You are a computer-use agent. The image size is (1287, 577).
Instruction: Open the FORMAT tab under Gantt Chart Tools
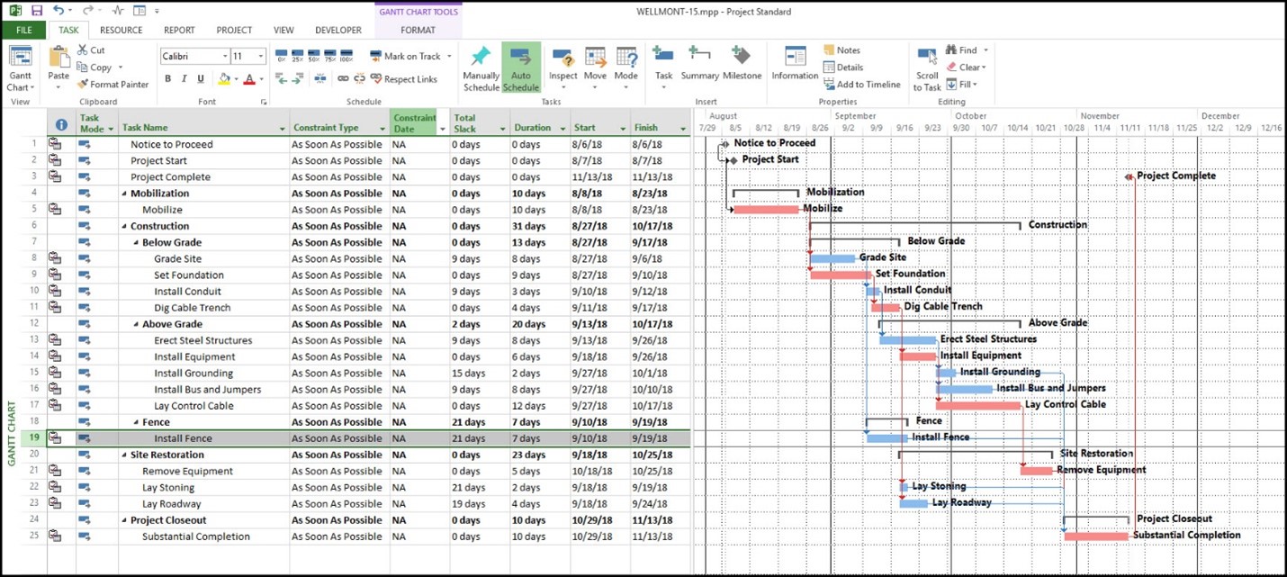[x=418, y=30]
